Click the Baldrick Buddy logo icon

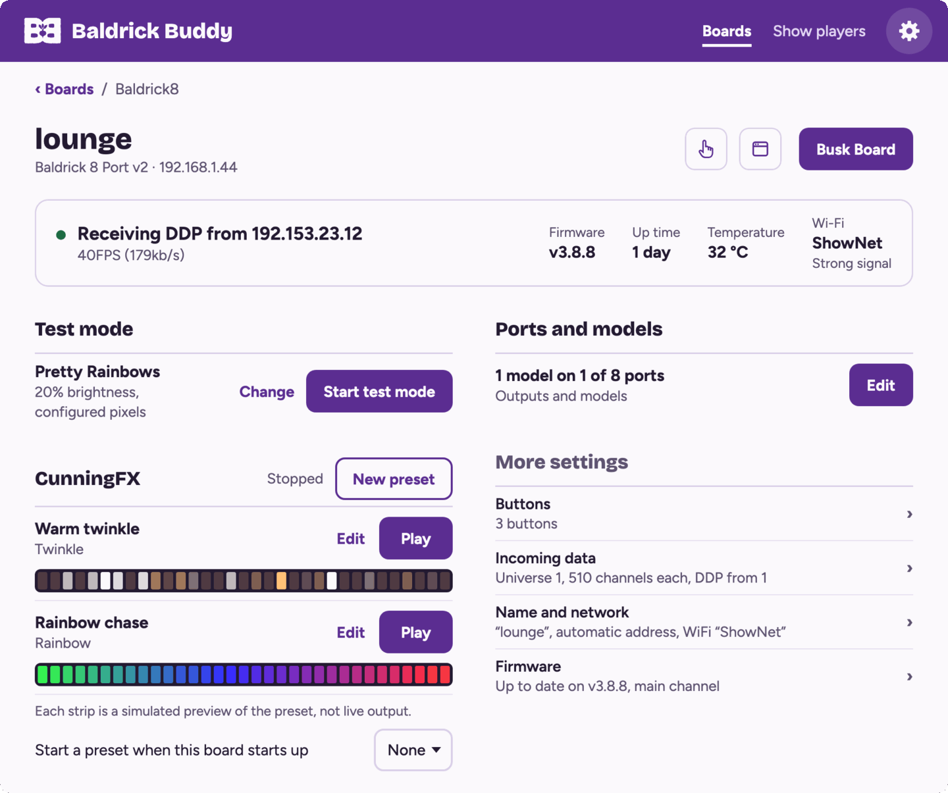pos(42,31)
